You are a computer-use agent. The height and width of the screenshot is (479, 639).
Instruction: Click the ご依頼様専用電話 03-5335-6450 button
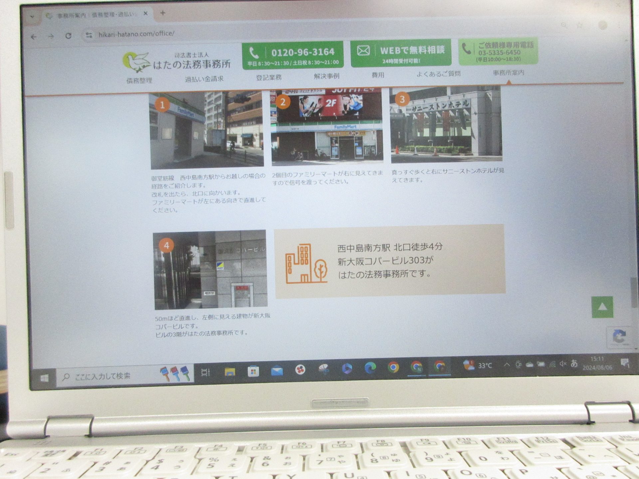pos(498,51)
